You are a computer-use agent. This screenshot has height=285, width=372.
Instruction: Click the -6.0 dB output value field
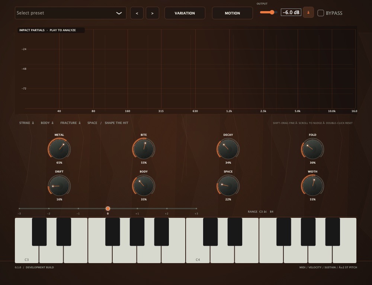coord(291,12)
